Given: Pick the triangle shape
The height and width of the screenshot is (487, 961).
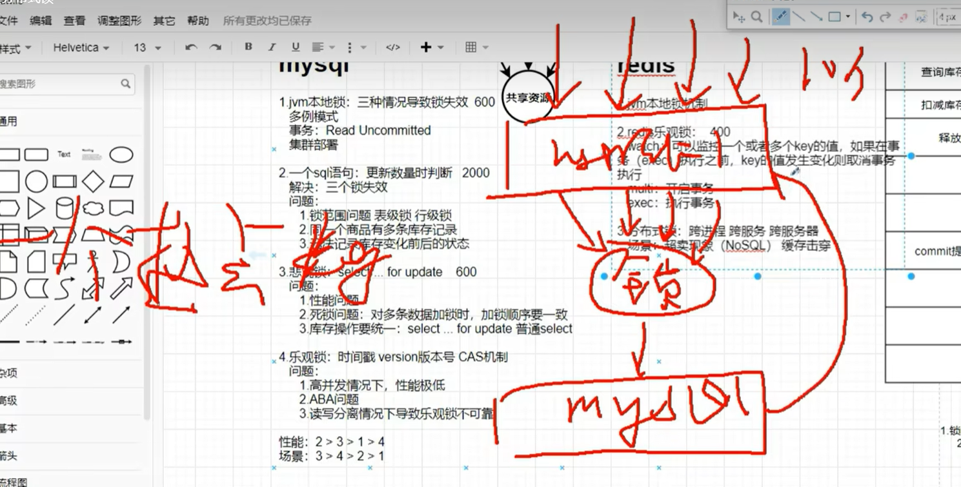Looking at the screenshot, I should coord(36,208).
